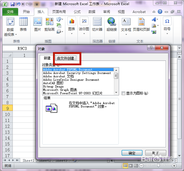Click the 图片 picture icon
The width and height of the screenshot is (184, 171).
coord(38,22)
